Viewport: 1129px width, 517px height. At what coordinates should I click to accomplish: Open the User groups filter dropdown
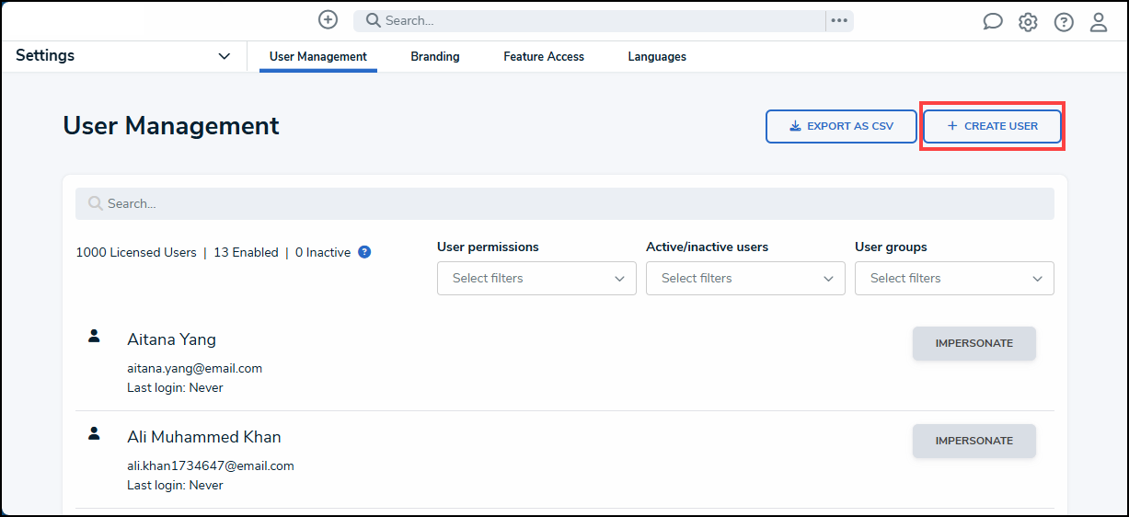point(954,278)
